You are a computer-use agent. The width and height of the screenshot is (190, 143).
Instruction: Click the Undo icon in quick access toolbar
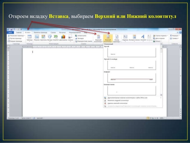(14, 29)
